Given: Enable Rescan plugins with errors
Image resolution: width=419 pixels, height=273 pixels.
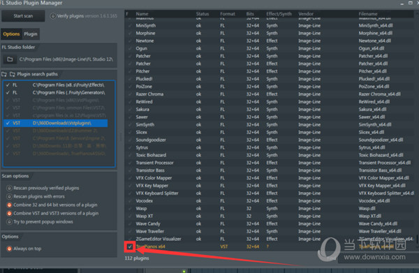Looking at the screenshot, I should [9, 196].
